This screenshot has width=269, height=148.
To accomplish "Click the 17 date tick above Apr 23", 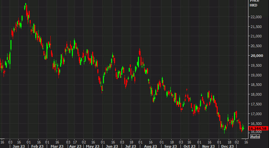I will pos(75,142).
